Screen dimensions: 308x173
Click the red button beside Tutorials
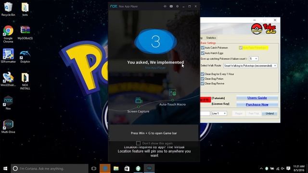[x=205, y=100]
